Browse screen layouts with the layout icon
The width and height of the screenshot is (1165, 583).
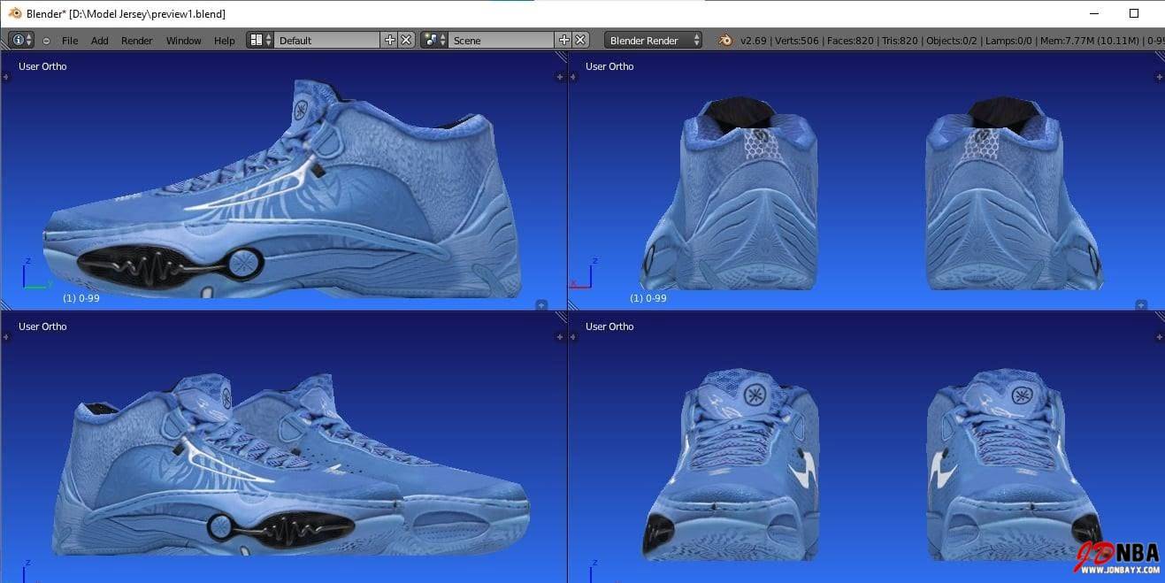pos(260,40)
